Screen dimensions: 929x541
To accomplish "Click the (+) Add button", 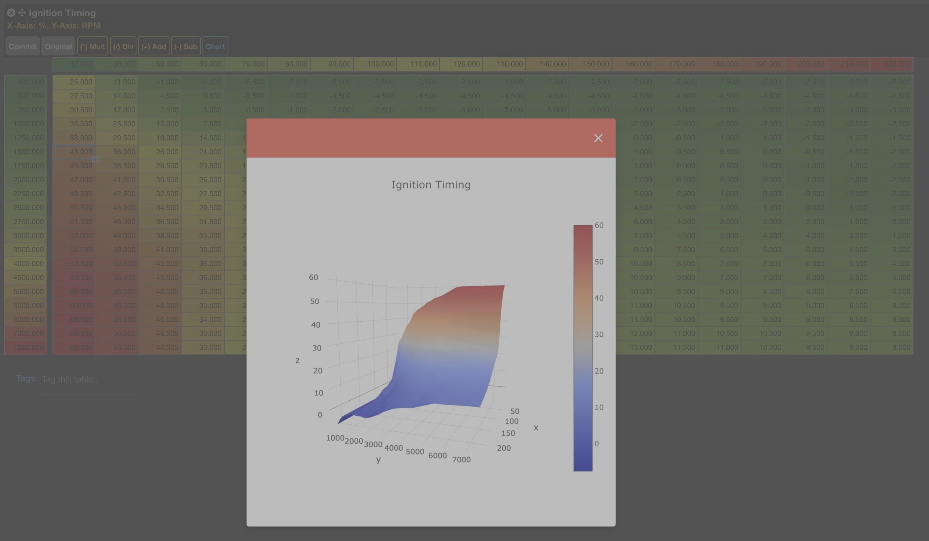I will coord(153,46).
